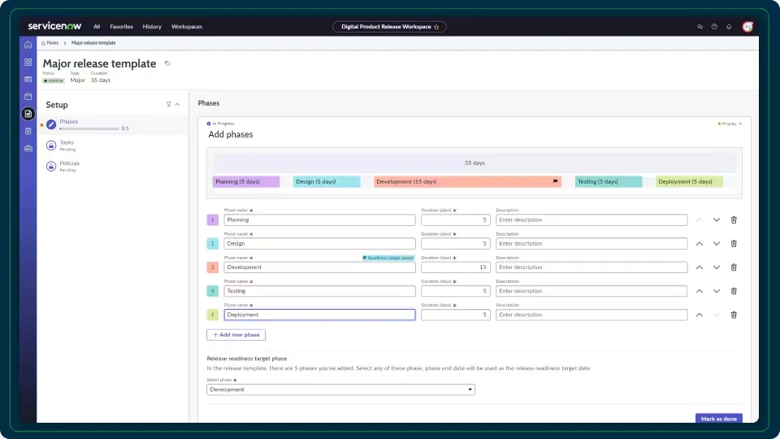
Task: Click the Design description field
Action: (x=591, y=243)
